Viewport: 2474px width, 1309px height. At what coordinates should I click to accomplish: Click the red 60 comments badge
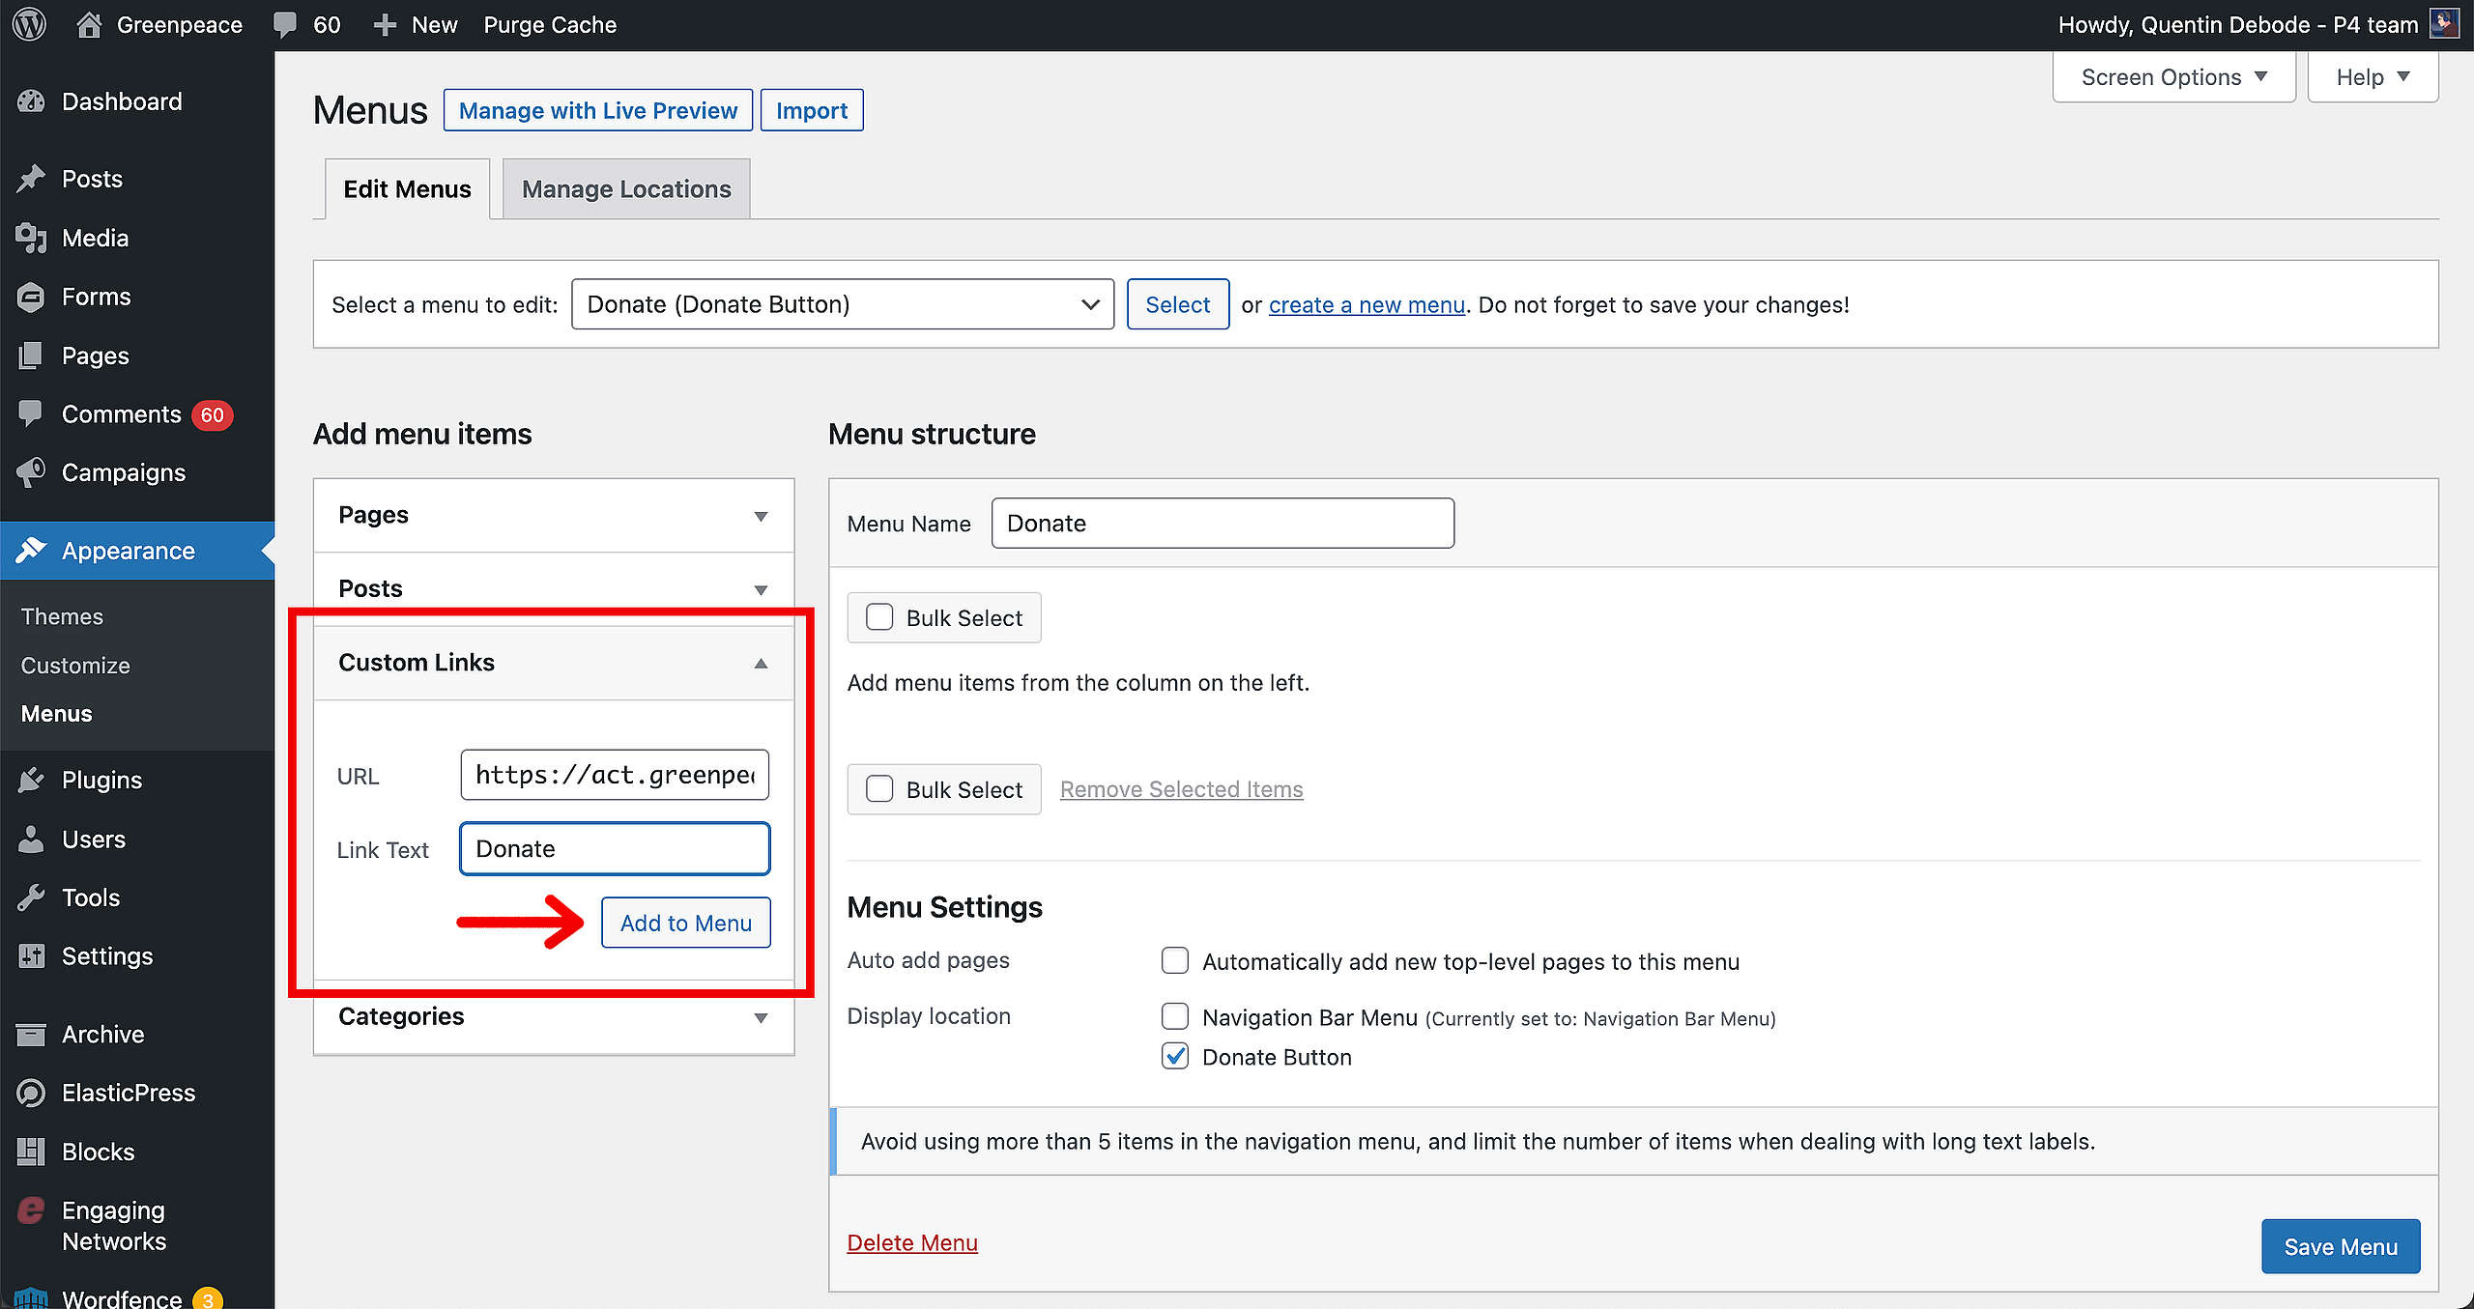coord(213,414)
